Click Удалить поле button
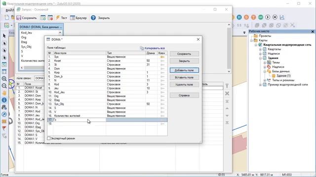Image resolution: width=316 pixels, height=177 pixels. click(184, 85)
